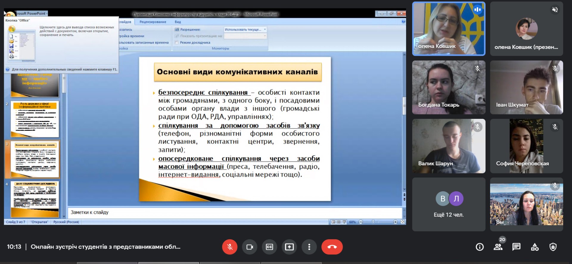Toggle the camera on in the meeting toolbar

(x=250, y=247)
